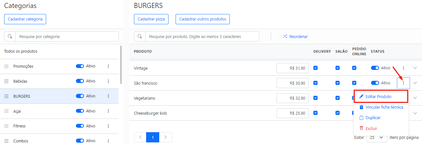The height and width of the screenshot is (144, 422).
Task: Toggle Ativo switch for BURGERS category
Action: click(80, 96)
